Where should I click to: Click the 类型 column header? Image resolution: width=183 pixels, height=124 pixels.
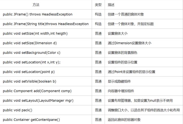(98, 5)
